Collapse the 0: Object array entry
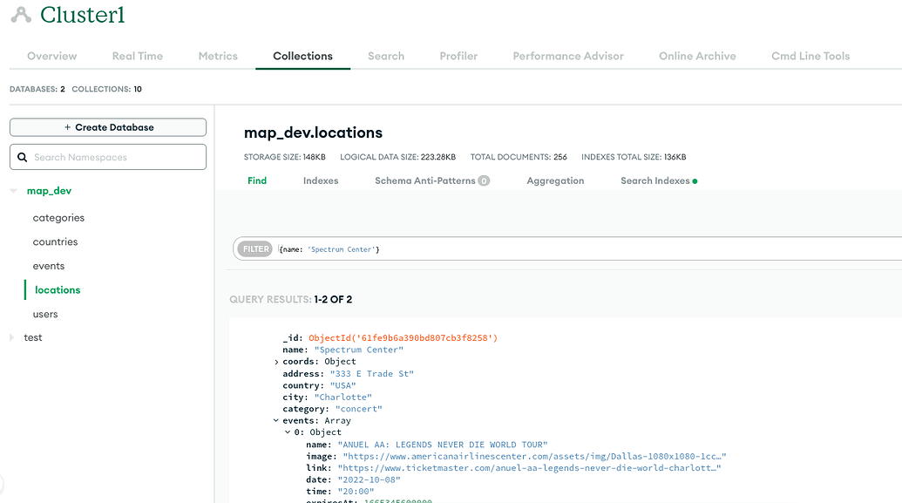The width and height of the screenshot is (902, 503). (x=288, y=432)
